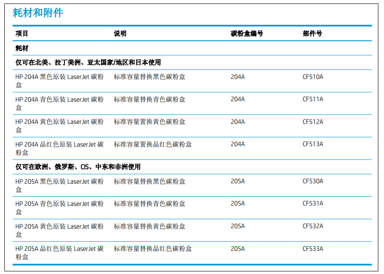Click 205A in the CF532A row
Viewport: 384px width, 274px height.
click(x=238, y=226)
